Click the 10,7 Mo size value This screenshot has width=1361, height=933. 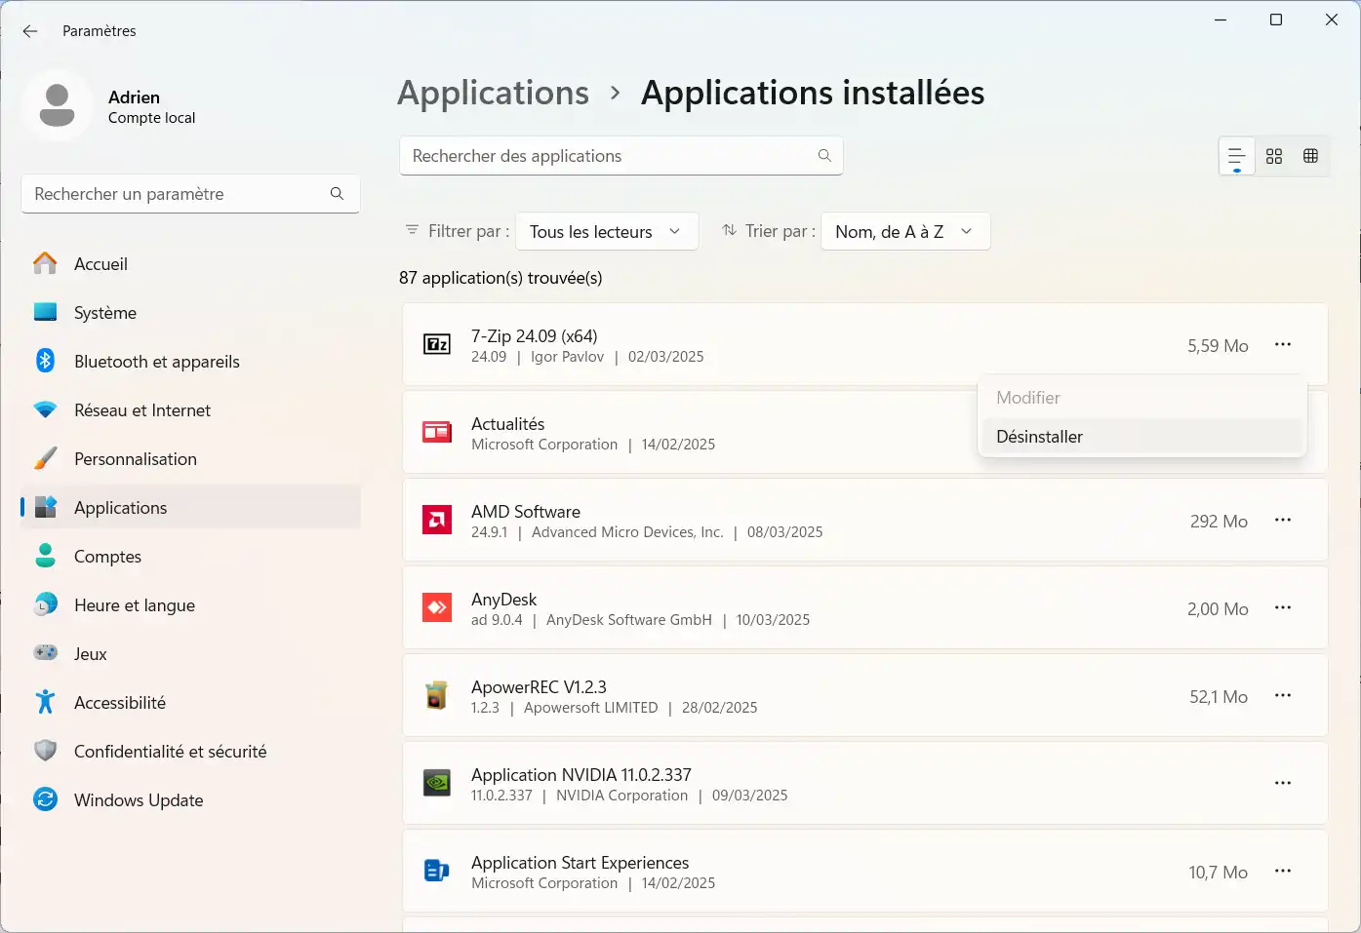tap(1218, 872)
